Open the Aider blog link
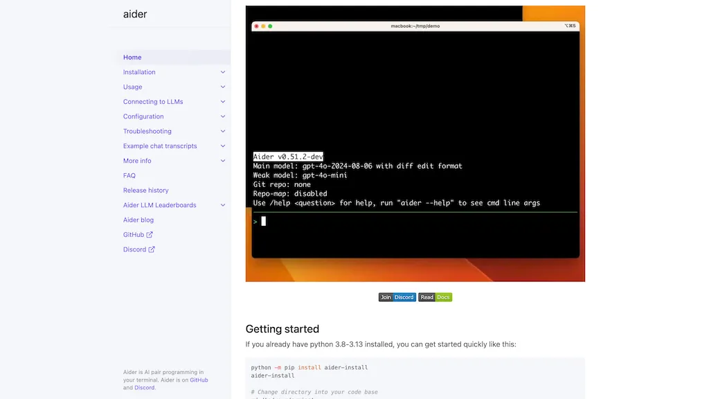This screenshot has height=399, width=709. tap(138, 220)
